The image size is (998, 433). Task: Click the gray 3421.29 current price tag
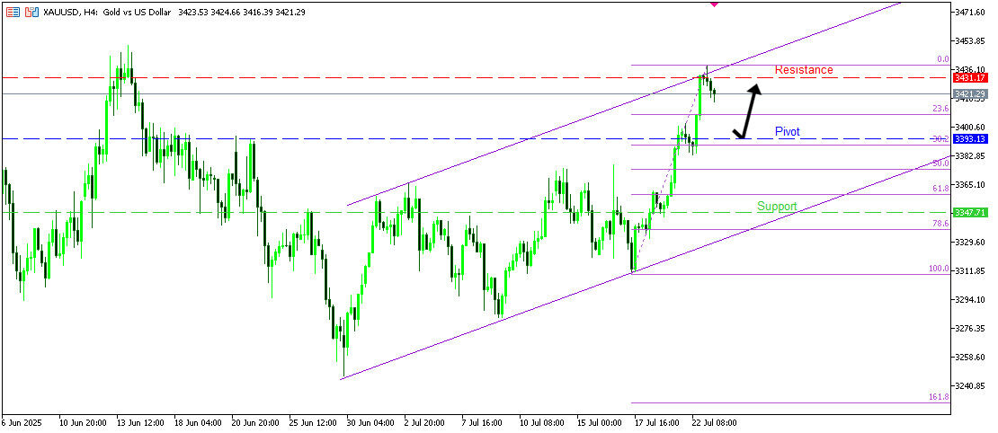(x=970, y=94)
